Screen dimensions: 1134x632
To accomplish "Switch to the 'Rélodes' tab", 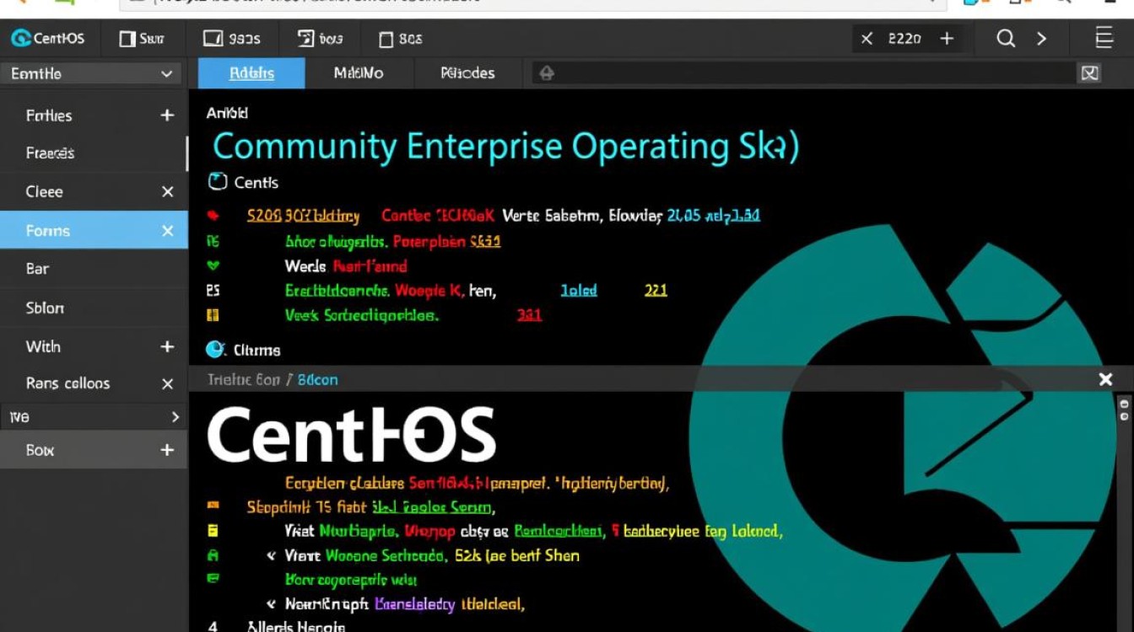I will click(467, 73).
